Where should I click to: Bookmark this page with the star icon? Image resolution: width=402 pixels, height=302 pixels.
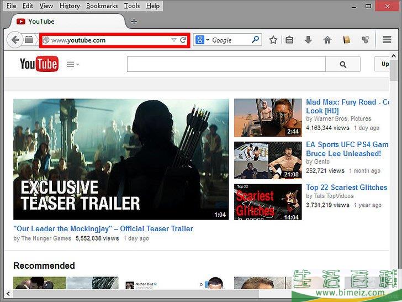[273, 40]
